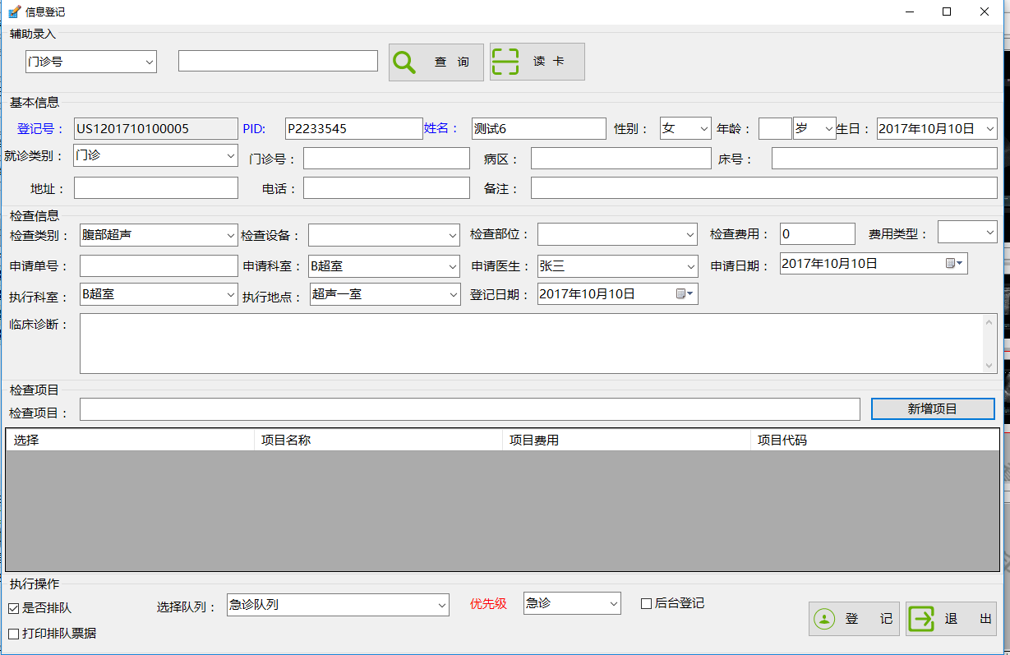Image resolution: width=1010 pixels, height=655 pixels.
Task: Click the 登记 register button
Action: (x=854, y=619)
